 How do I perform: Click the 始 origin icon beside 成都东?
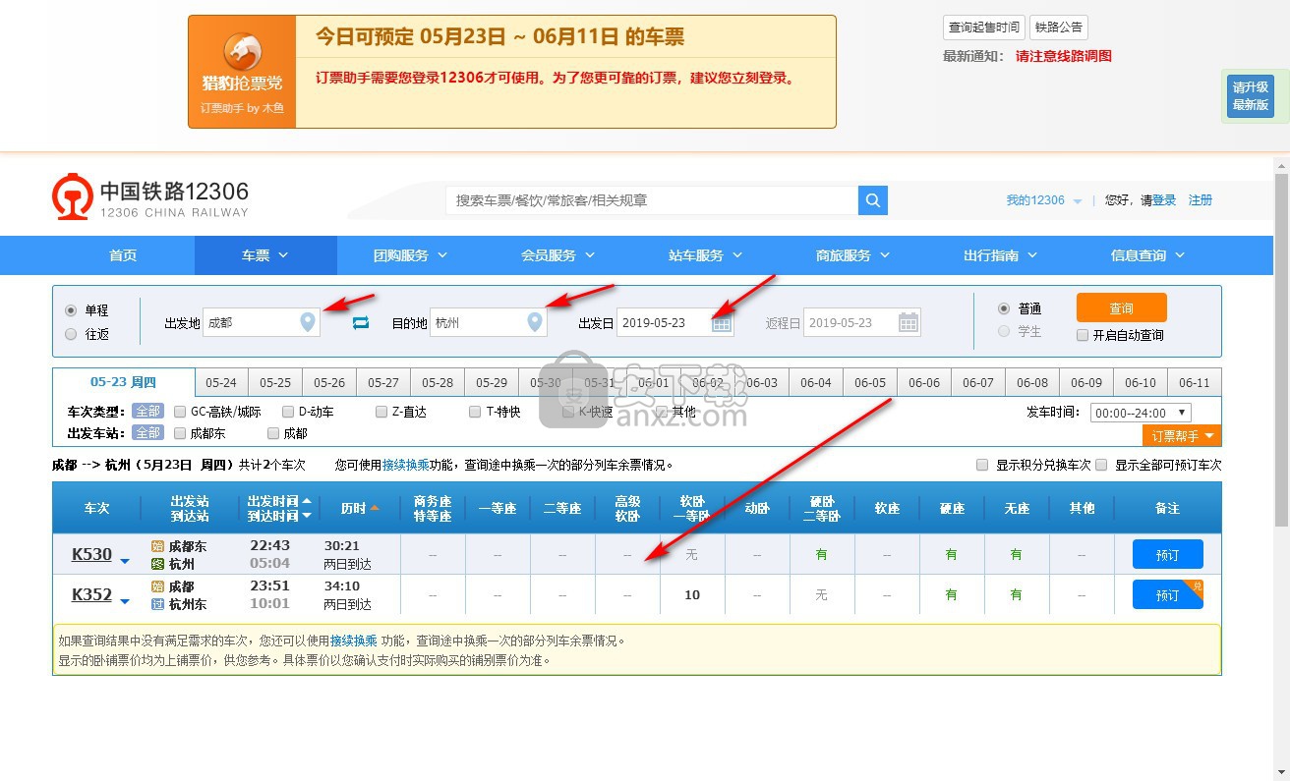click(157, 546)
